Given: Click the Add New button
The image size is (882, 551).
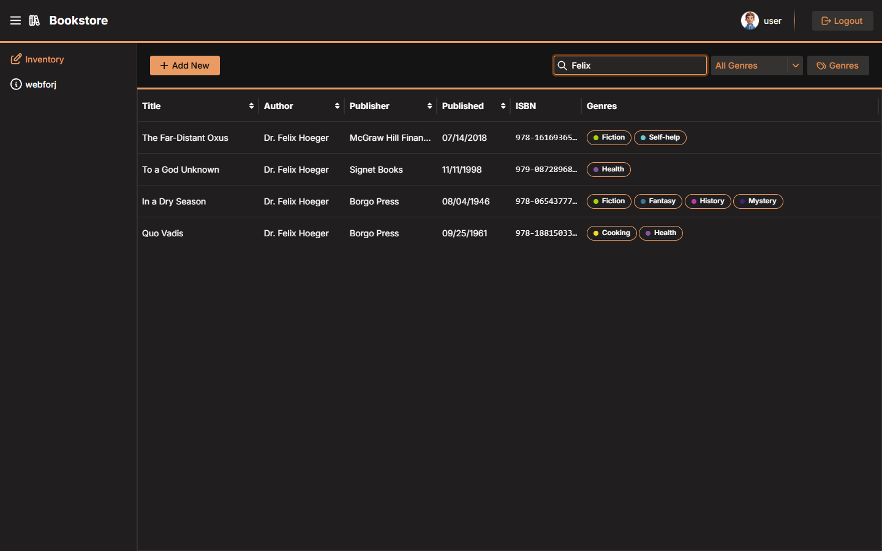Looking at the screenshot, I should [184, 65].
